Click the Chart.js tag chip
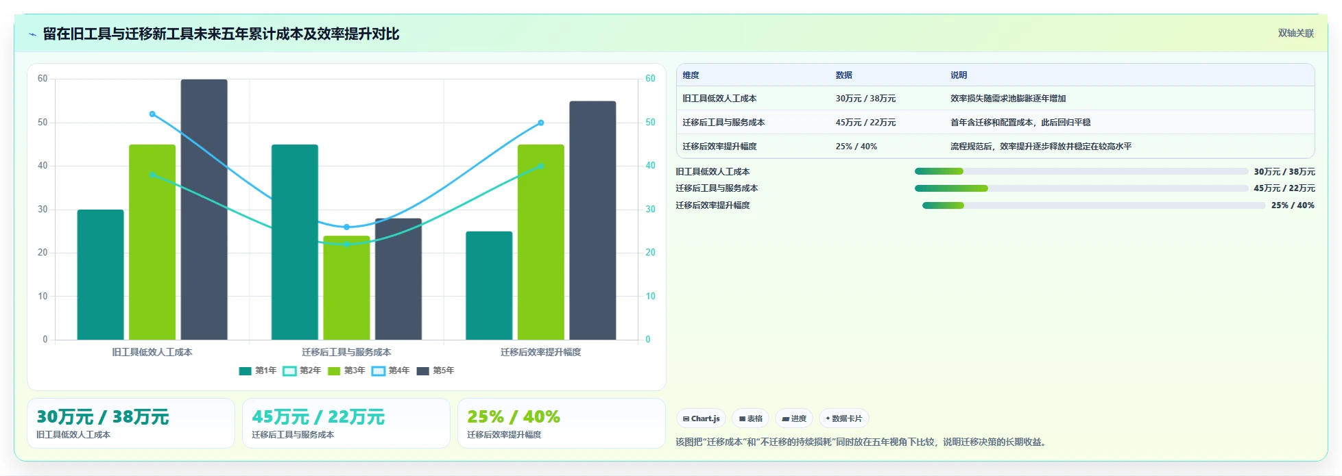Viewport: 1342px width, 476px height. point(701,418)
